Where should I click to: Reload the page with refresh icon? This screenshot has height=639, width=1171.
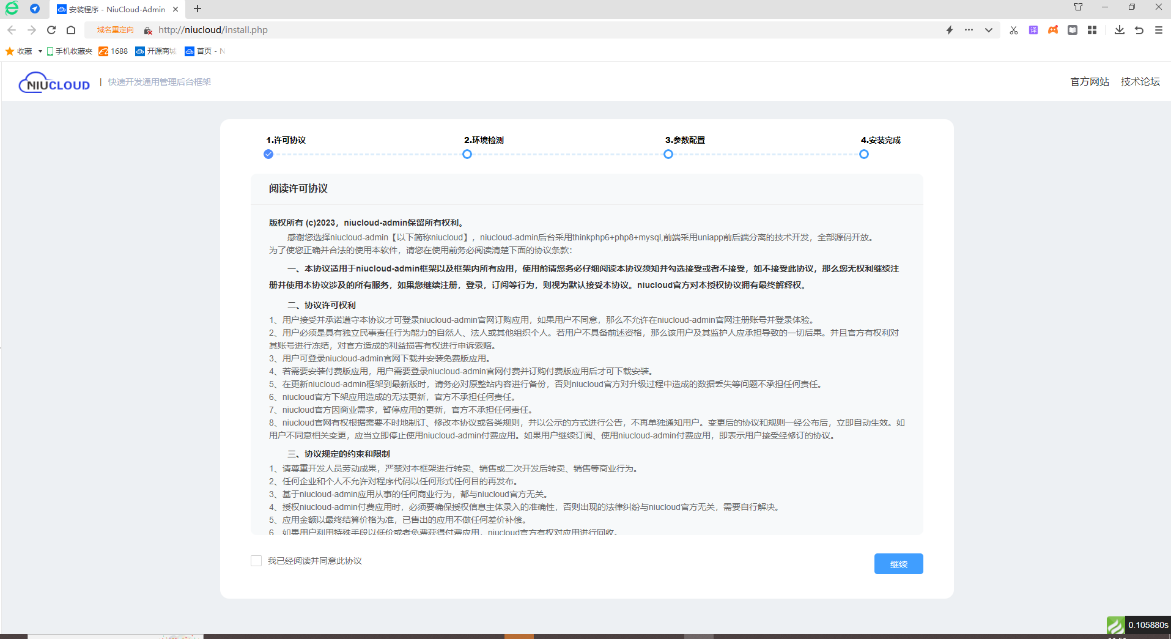51,30
